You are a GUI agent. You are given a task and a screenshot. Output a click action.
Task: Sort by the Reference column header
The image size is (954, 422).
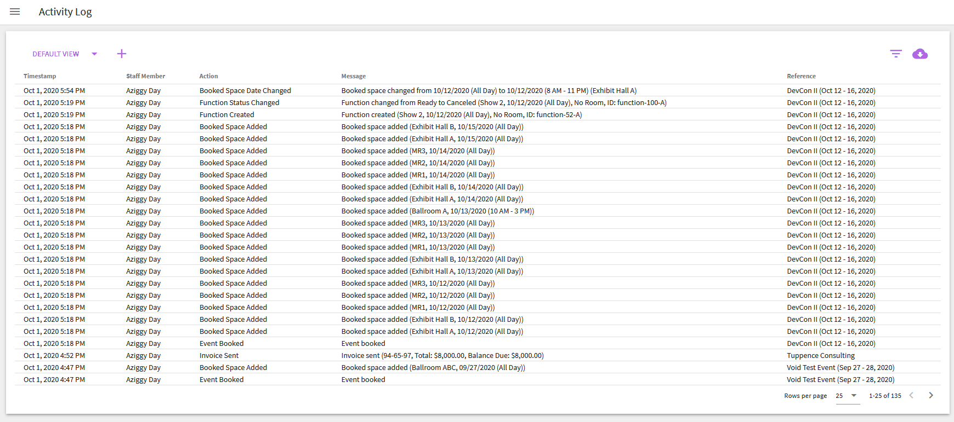802,76
